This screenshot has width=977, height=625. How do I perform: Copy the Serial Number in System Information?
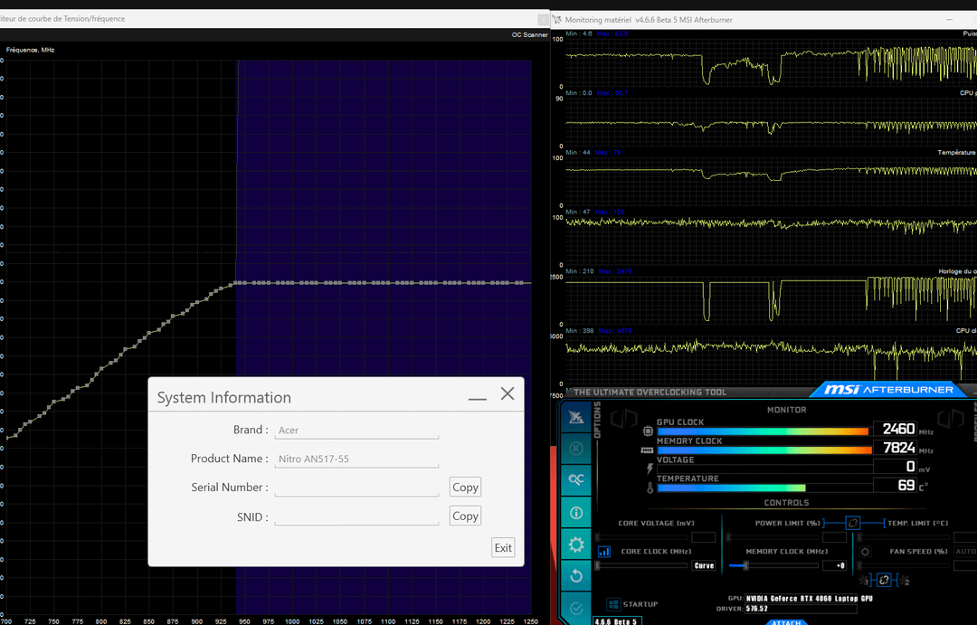[465, 487]
